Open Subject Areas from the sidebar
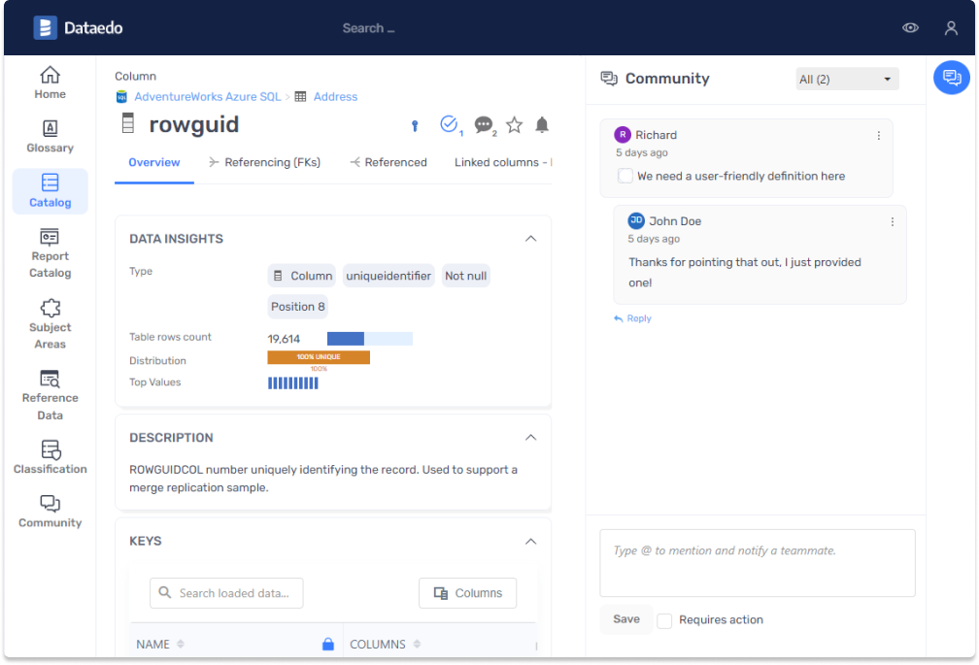 [50, 320]
